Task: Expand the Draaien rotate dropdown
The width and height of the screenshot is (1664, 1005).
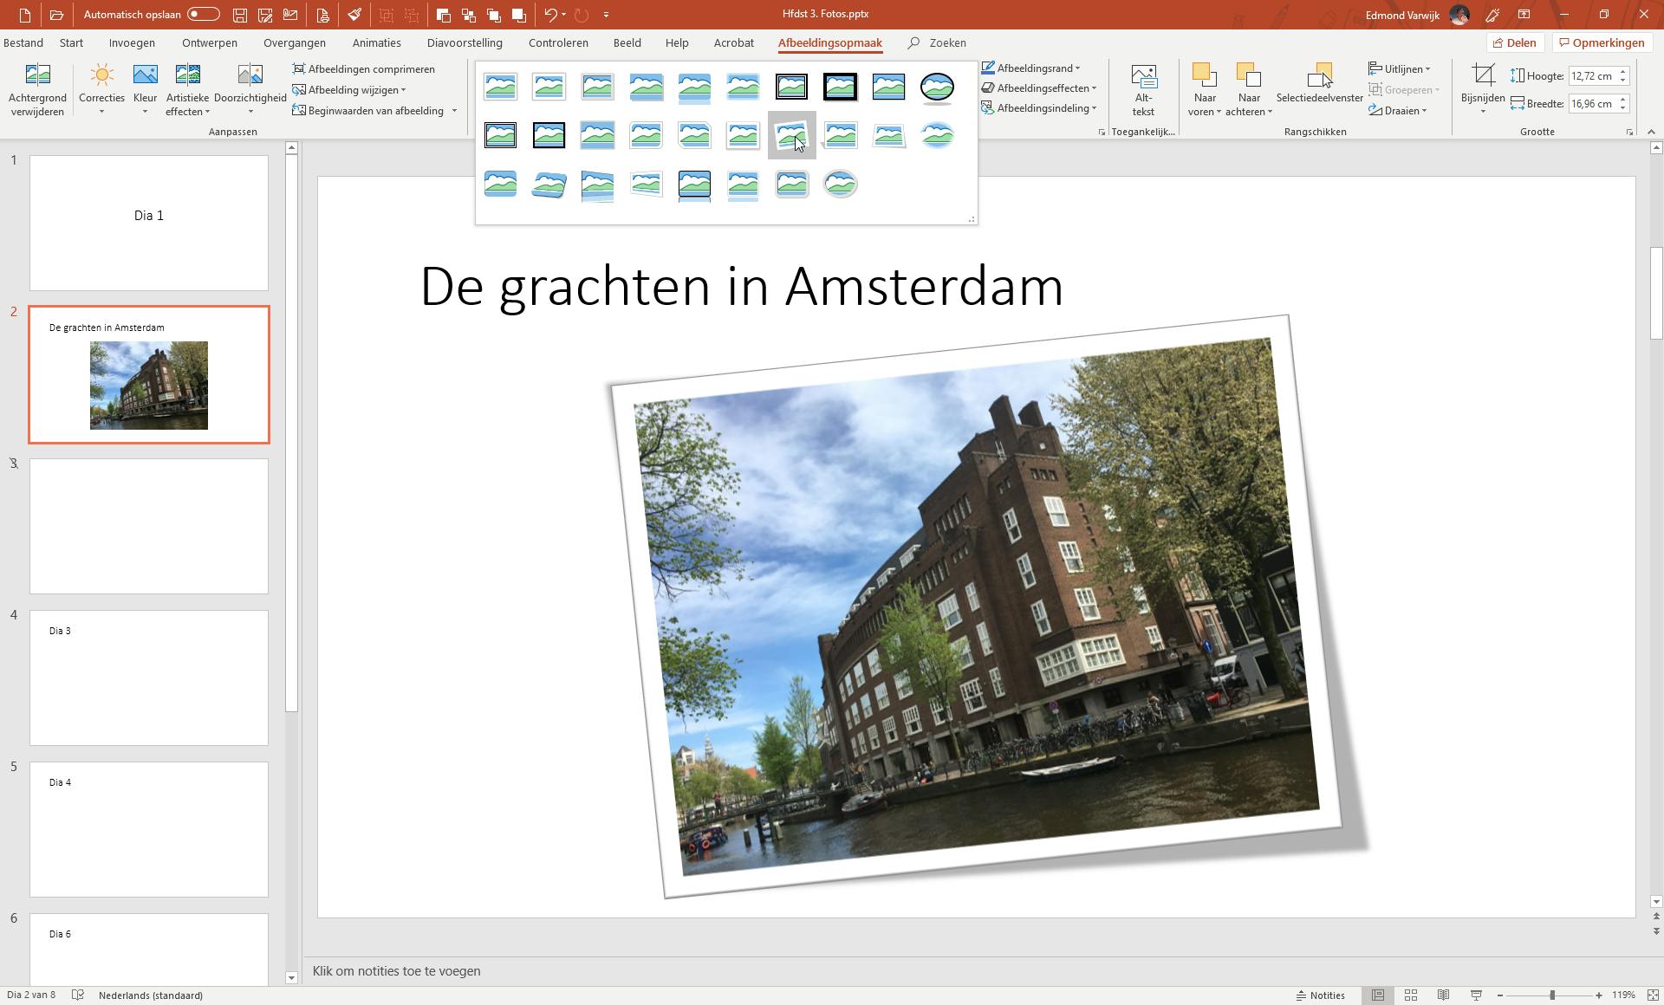Action: coord(1400,111)
